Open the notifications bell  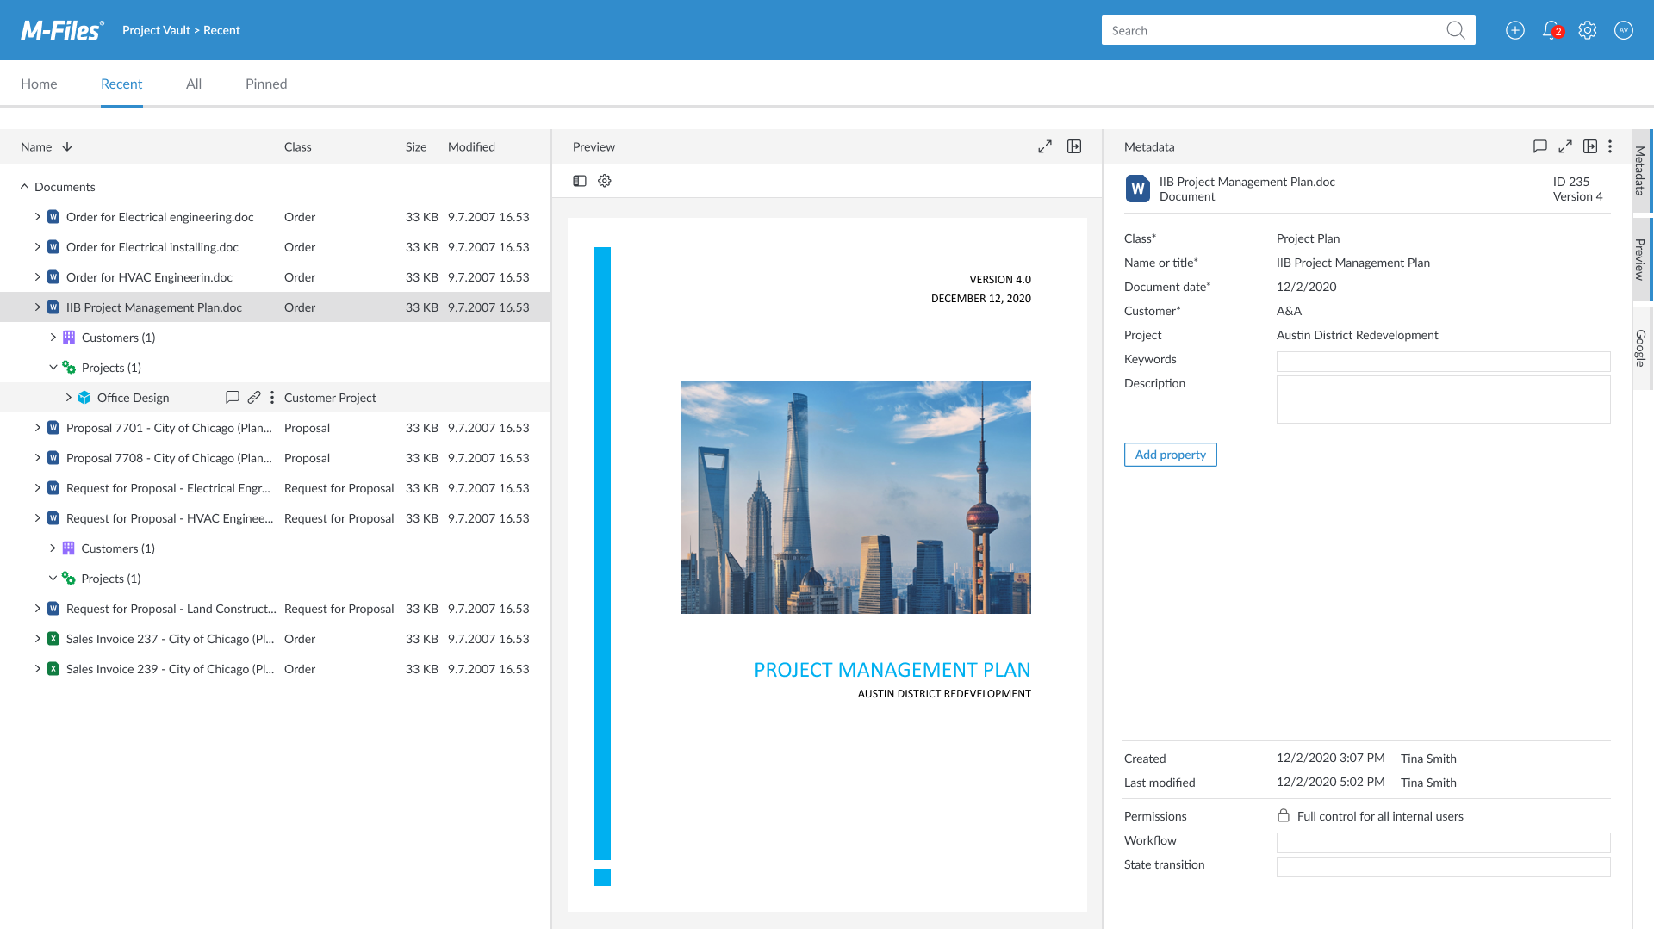tap(1551, 30)
